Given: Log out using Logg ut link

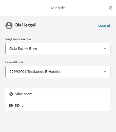Looking at the screenshot, I should coord(104,26).
